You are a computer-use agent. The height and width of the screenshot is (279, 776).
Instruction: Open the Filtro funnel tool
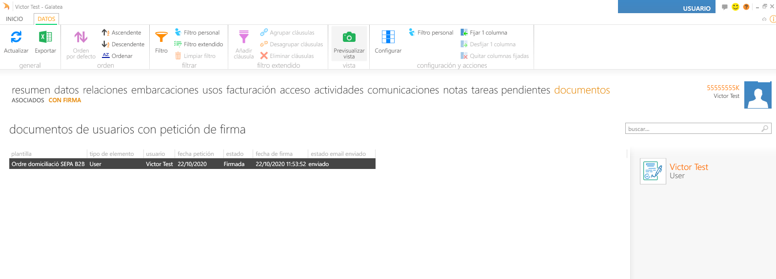pos(161,37)
